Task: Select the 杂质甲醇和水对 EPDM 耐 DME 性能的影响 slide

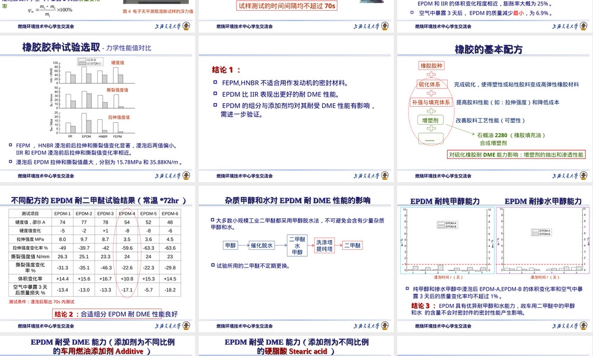Action: (296, 258)
